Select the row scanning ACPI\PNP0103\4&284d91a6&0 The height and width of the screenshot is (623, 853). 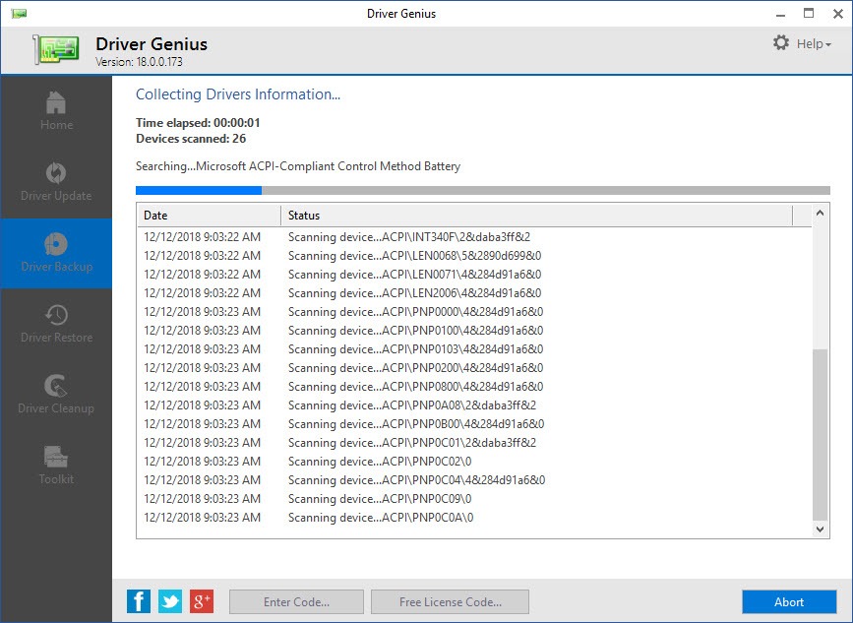point(474,348)
